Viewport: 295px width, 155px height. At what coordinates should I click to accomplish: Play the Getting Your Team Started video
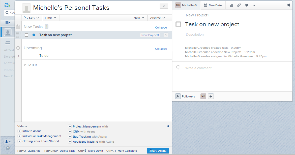(x=20, y=141)
